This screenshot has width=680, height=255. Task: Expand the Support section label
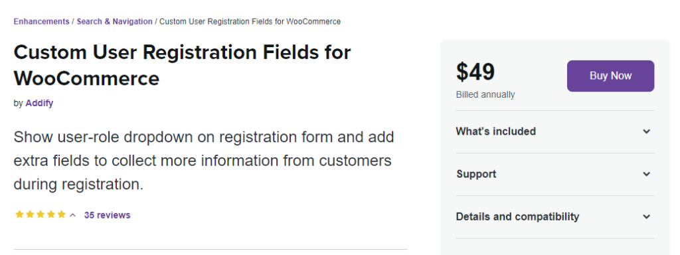tap(476, 174)
